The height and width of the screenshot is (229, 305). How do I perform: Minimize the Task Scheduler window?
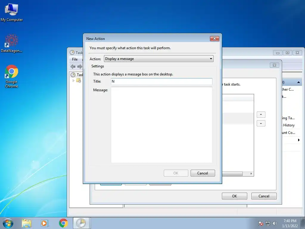click(x=278, y=52)
